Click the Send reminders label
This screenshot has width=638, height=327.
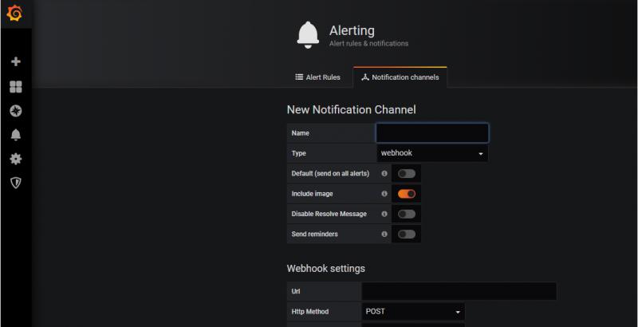point(314,234)
